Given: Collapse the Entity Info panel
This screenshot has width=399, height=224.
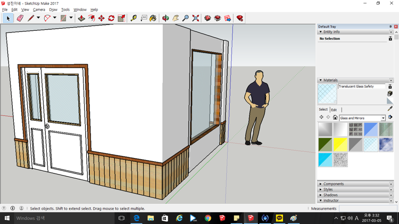Looking at the screenshot, I should pos(321,32).
